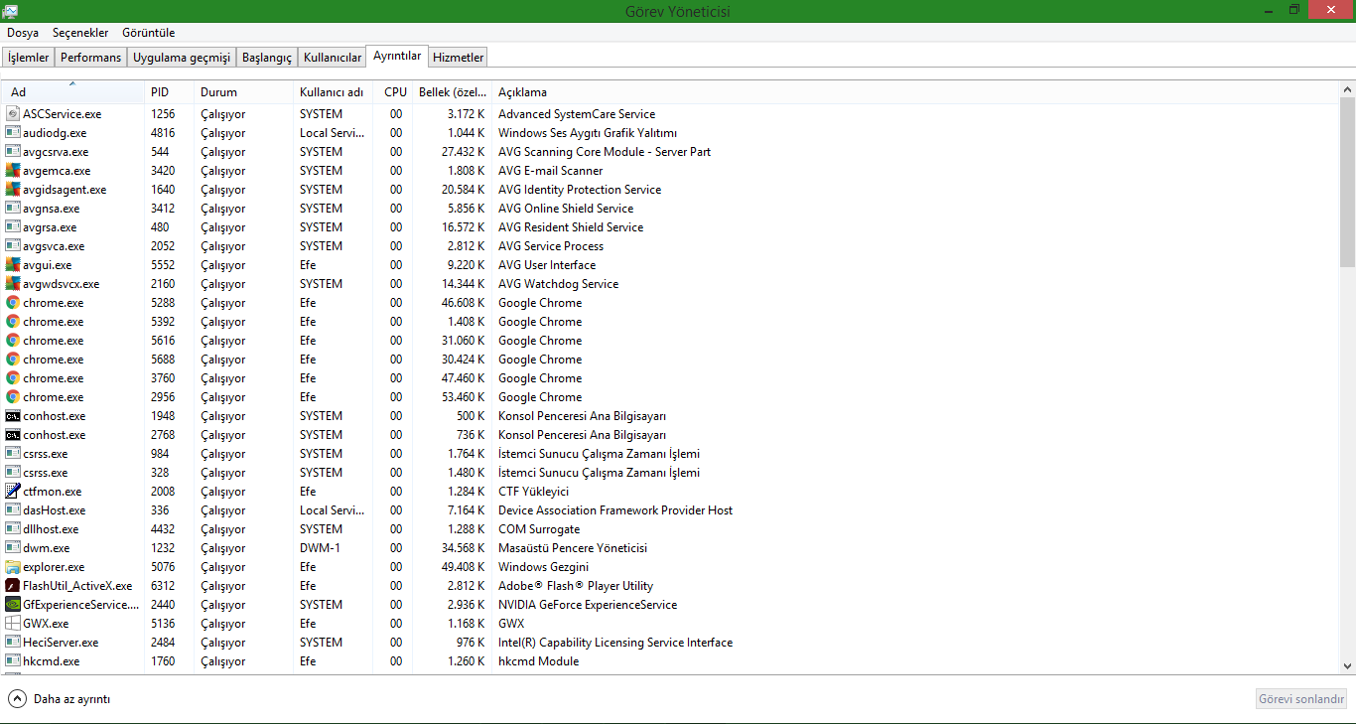
Task: Click memory value 53.460 K
Action: pos(464,397)
